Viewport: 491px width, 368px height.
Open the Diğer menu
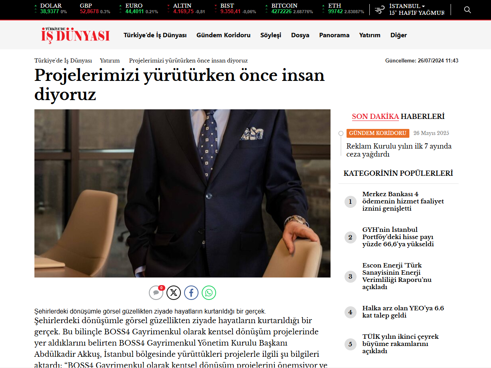399,35
